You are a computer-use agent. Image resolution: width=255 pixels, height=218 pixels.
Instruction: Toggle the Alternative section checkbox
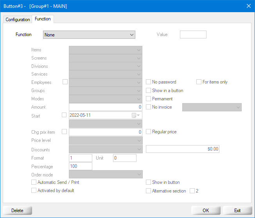tap(149, 191)
